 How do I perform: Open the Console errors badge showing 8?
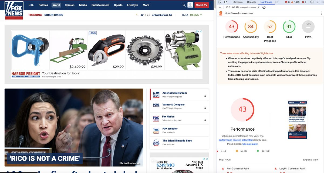[x=287, y=2]
